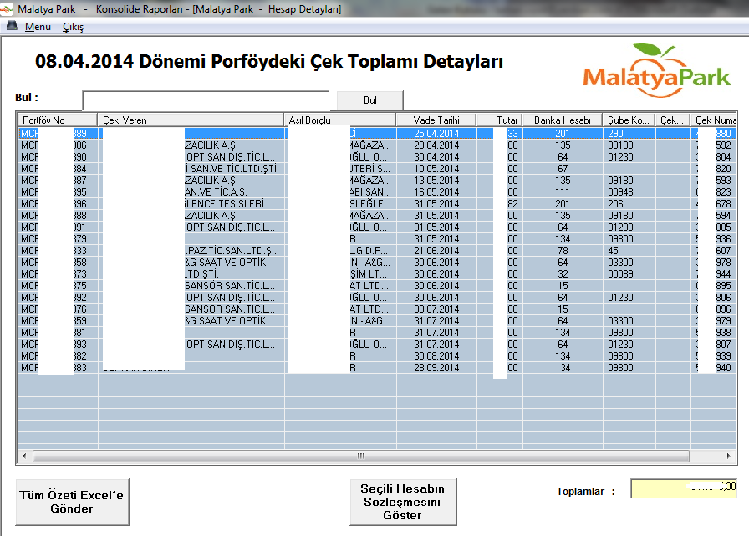Open the Menu item in the menu bar
Image resolution: width=749 pixels, height=536 pixels.
38,27
